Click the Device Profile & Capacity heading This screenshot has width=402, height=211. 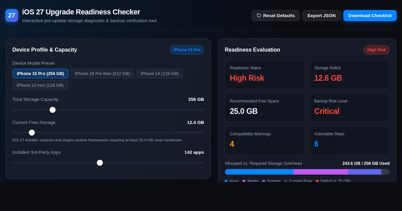tap(45, 50)
